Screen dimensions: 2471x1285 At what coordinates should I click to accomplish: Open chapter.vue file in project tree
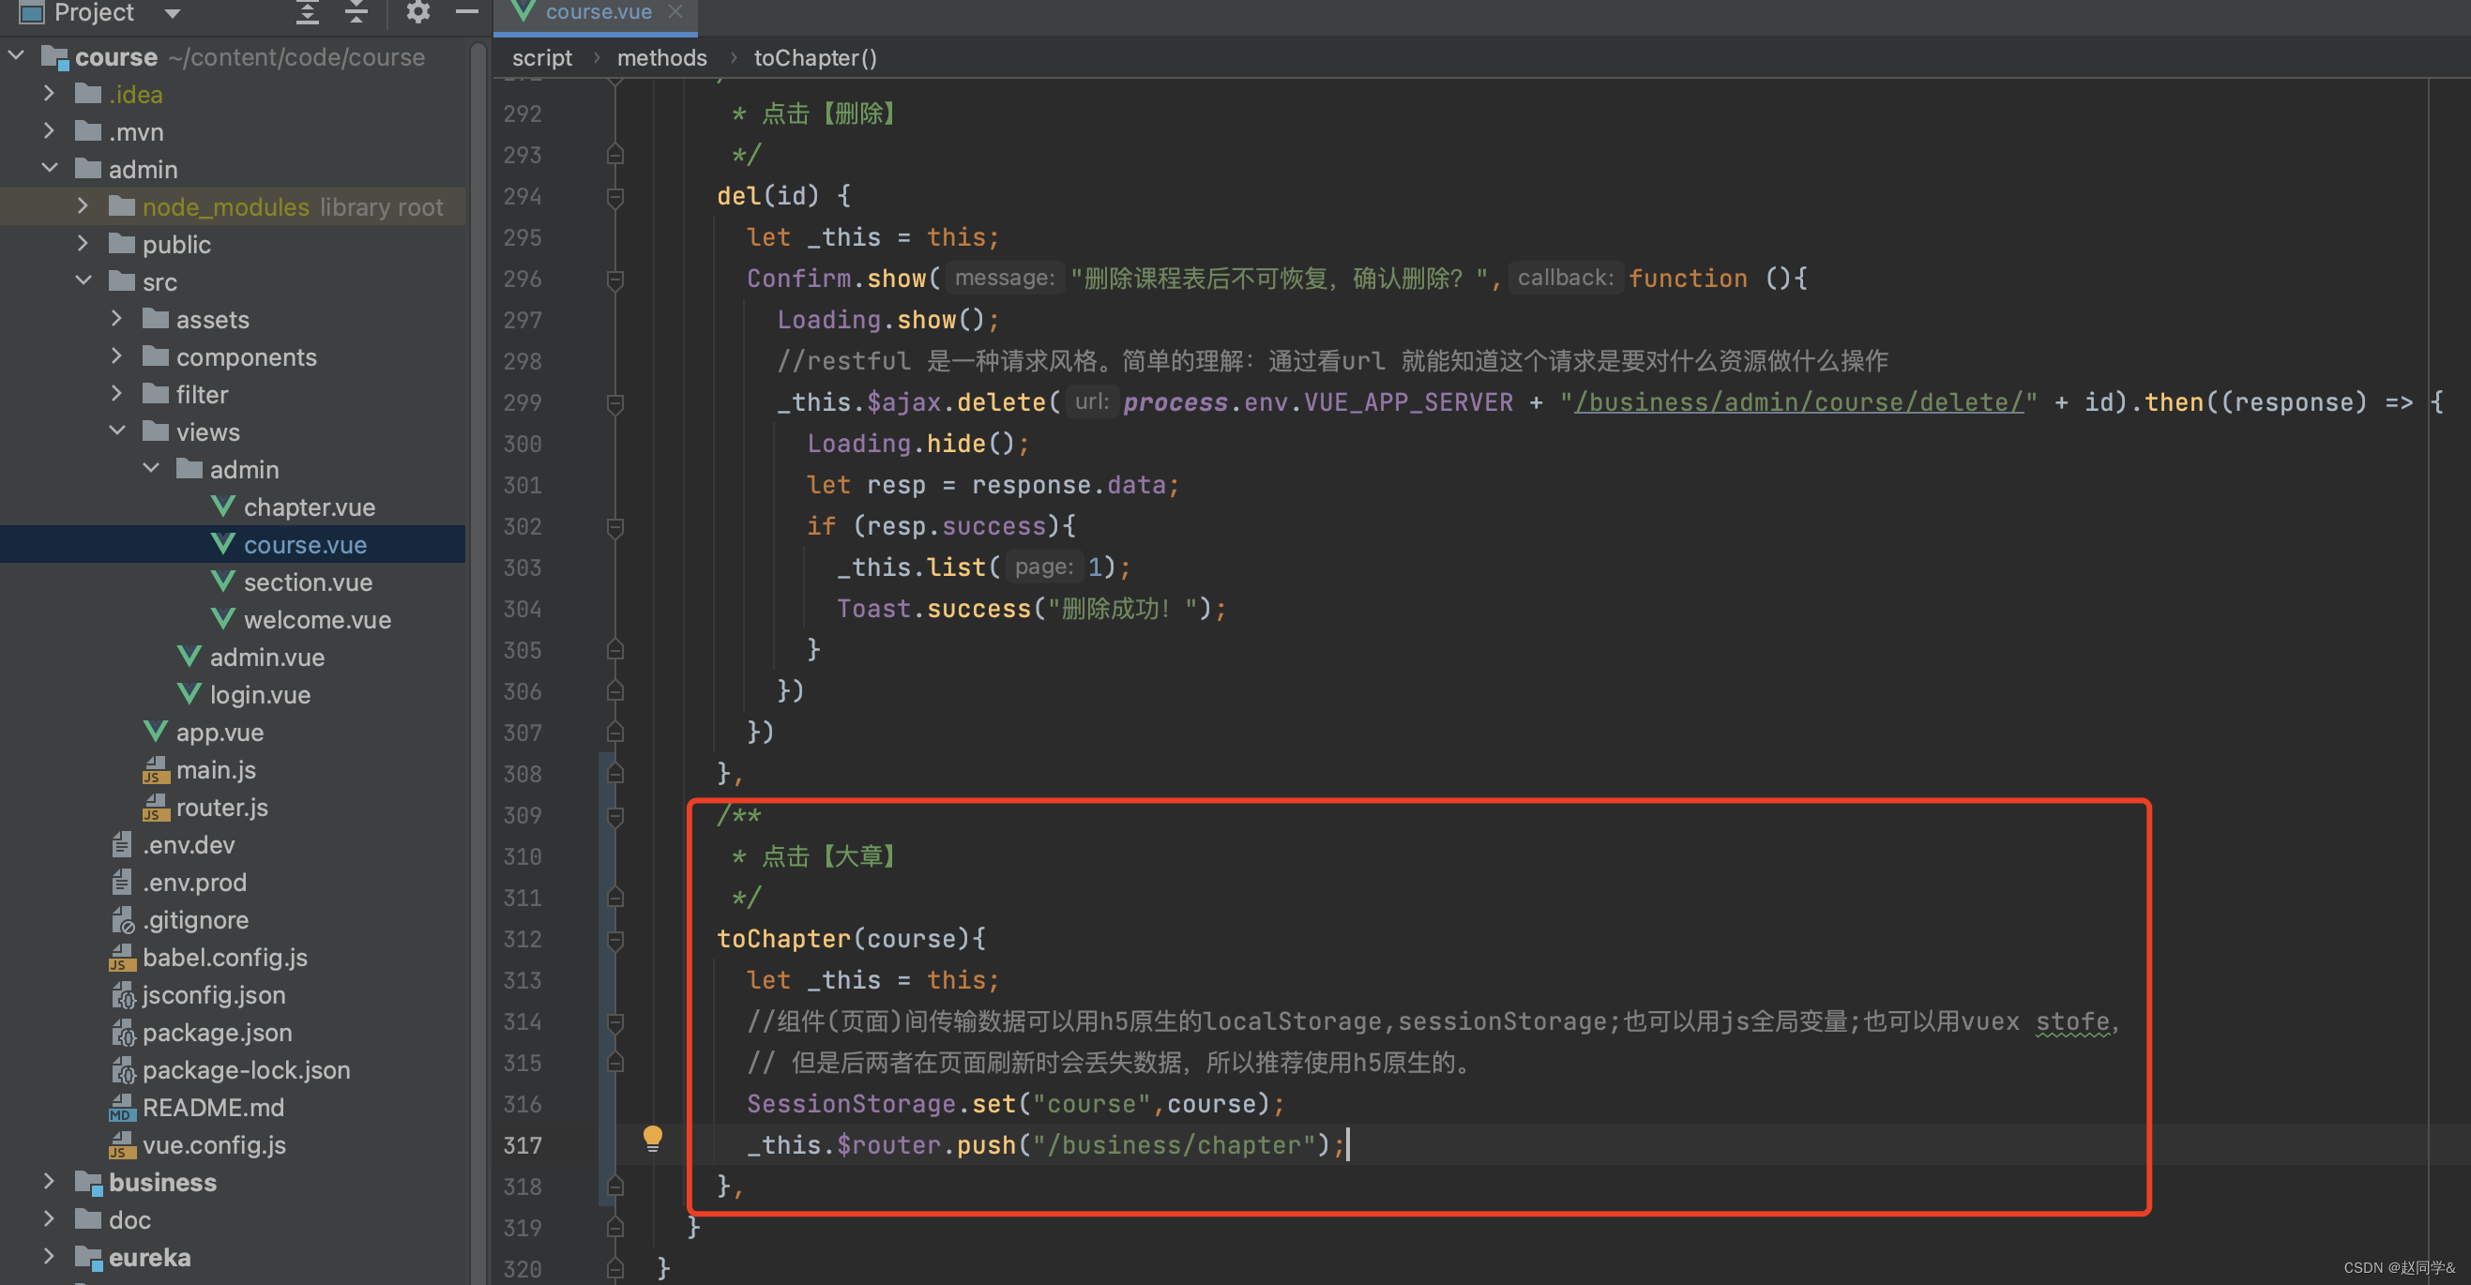tap(309, 507)
